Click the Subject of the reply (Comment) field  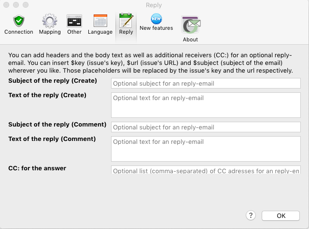[206, 127]
